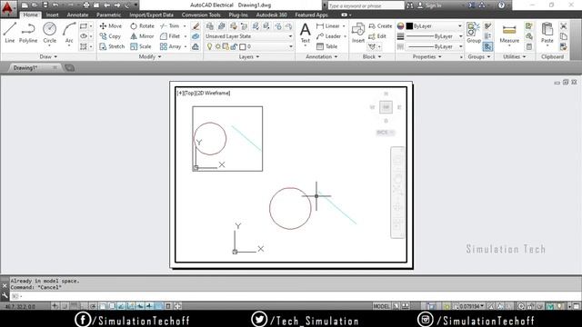This screenshot has width=582, height=327.
Task: Select the Line drawing tool
Action: 10,33
